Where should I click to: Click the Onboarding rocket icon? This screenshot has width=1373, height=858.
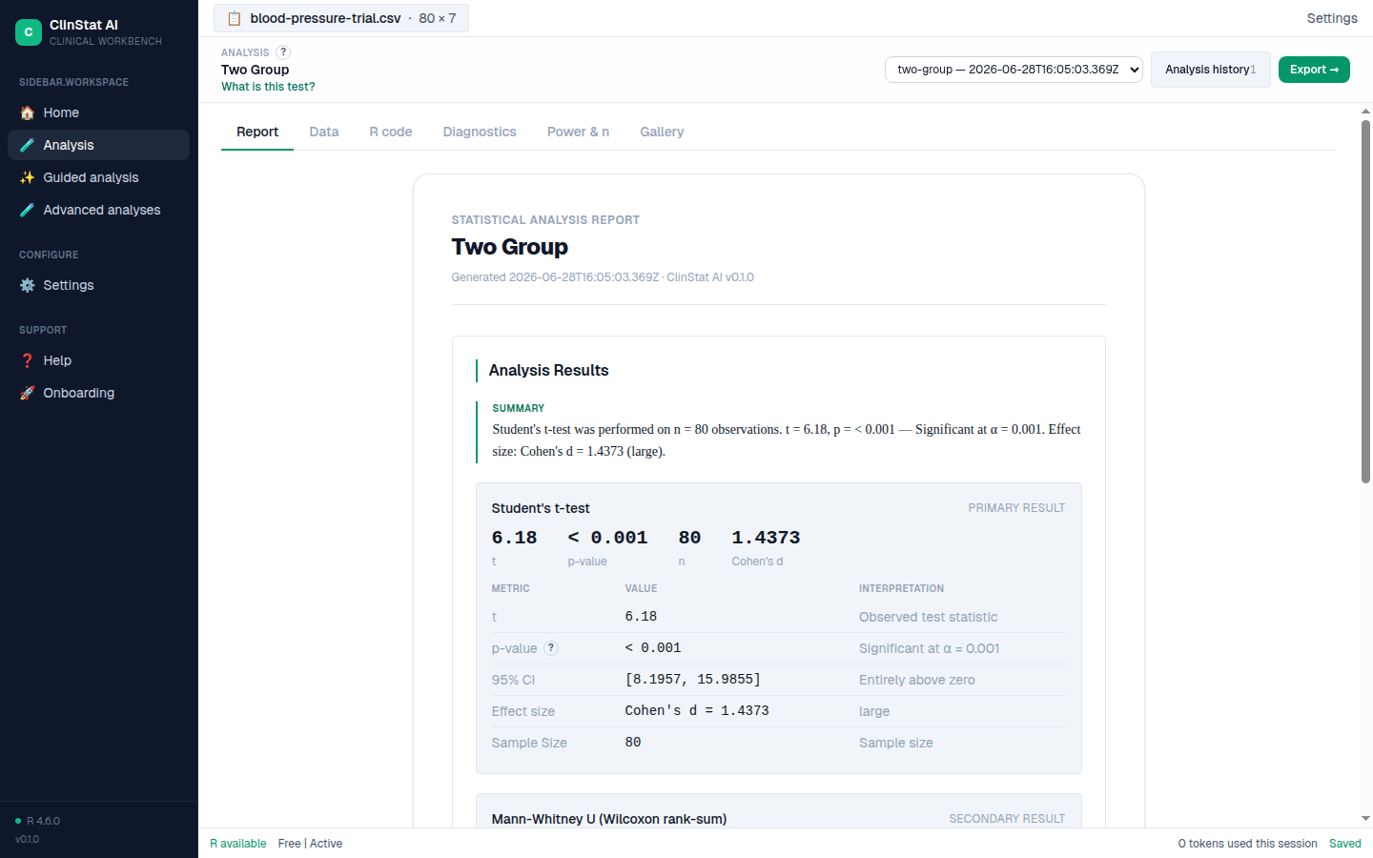[x=27, y=393]
